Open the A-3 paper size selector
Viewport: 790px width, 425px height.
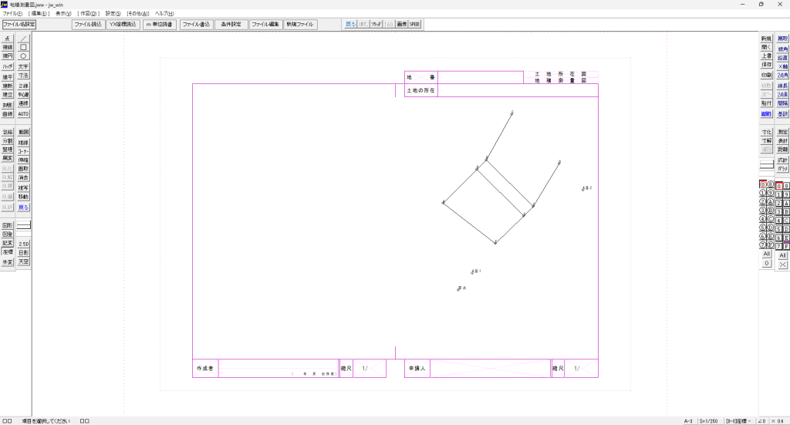(x=688, y=421)
